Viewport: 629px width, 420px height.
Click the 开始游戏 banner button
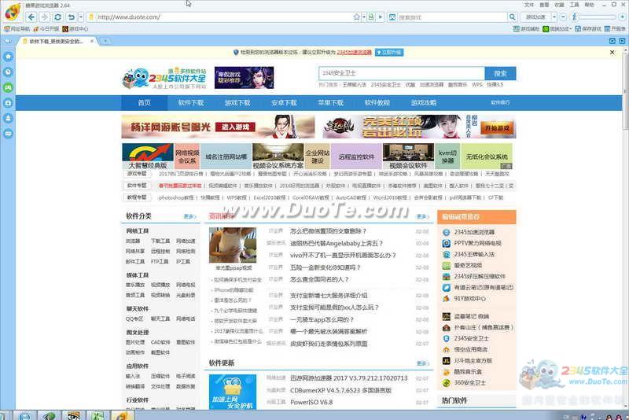[498, 128]
